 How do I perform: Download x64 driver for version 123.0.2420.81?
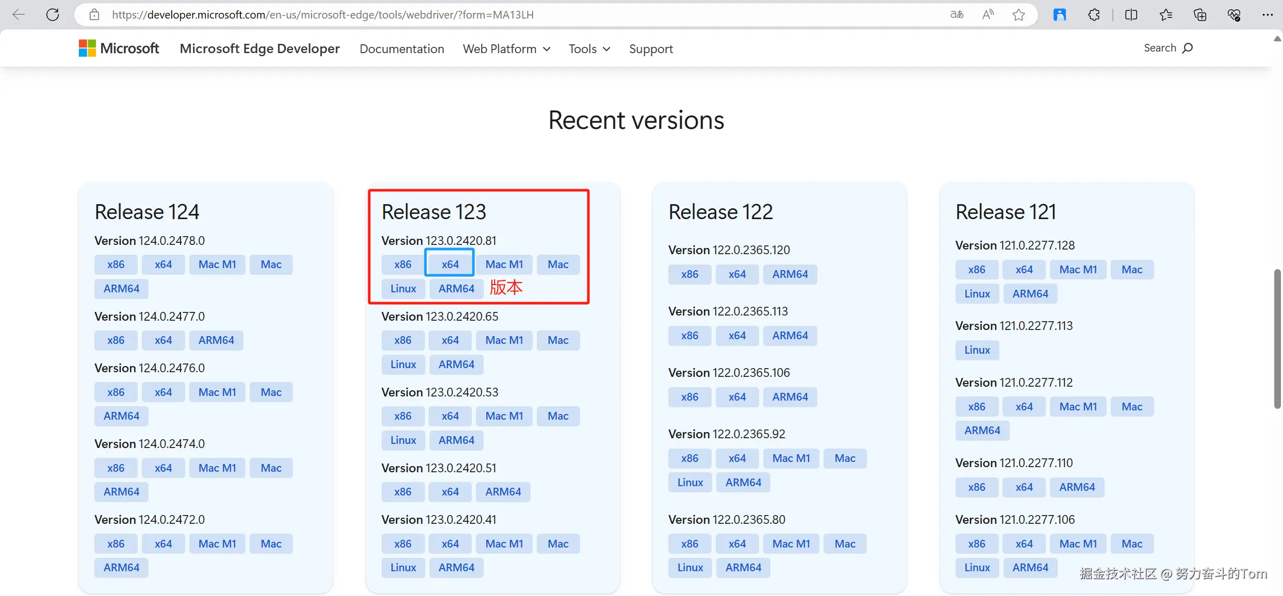click(450, 264)
